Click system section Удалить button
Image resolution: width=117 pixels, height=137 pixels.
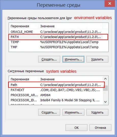click(x=97, y=112)
